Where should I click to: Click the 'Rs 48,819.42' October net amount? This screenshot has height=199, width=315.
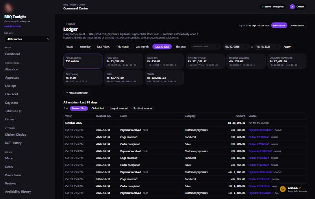[x=237, y=123]
